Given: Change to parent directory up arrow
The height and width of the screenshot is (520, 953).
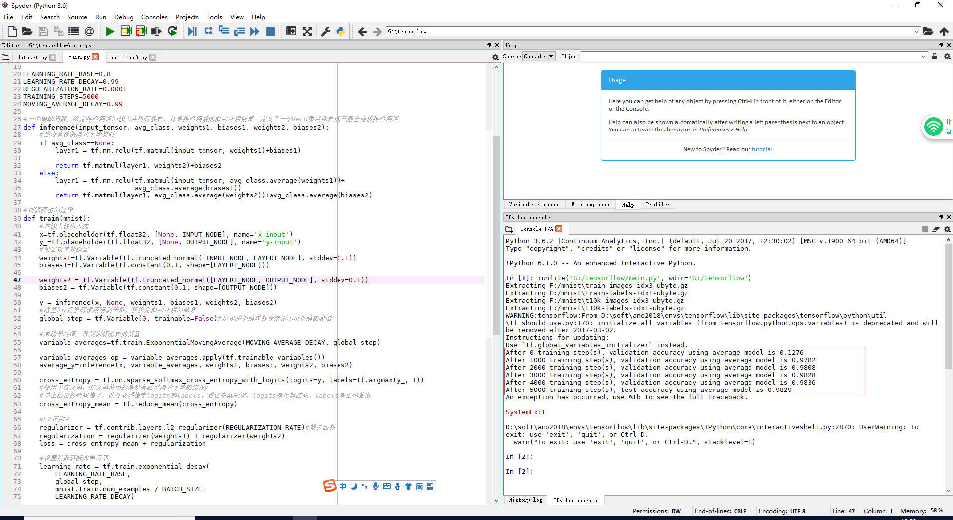Looking at the screenshot, I should tap(944, 31).
